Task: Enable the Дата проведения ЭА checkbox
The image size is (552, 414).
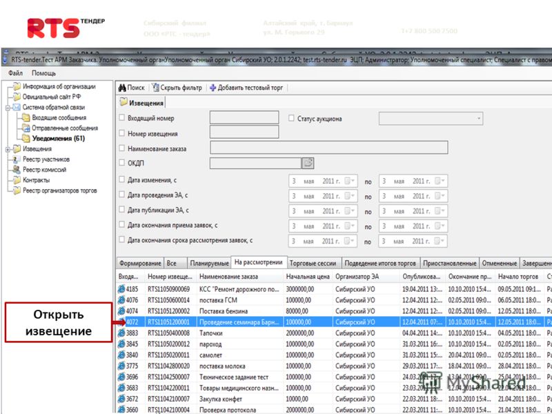Action: pyautogui.click(x=122, y=195)
